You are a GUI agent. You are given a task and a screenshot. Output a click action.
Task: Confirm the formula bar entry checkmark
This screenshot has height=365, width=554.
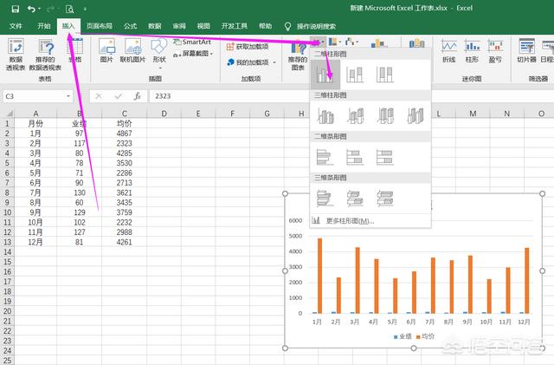pyautogui.click(x=119, y=96)
